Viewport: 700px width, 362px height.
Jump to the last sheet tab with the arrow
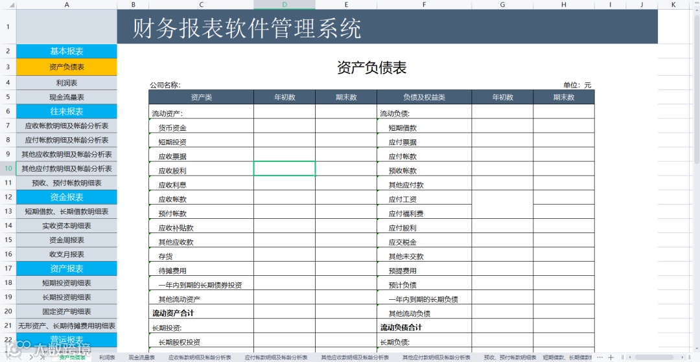[x=42, y=357]
